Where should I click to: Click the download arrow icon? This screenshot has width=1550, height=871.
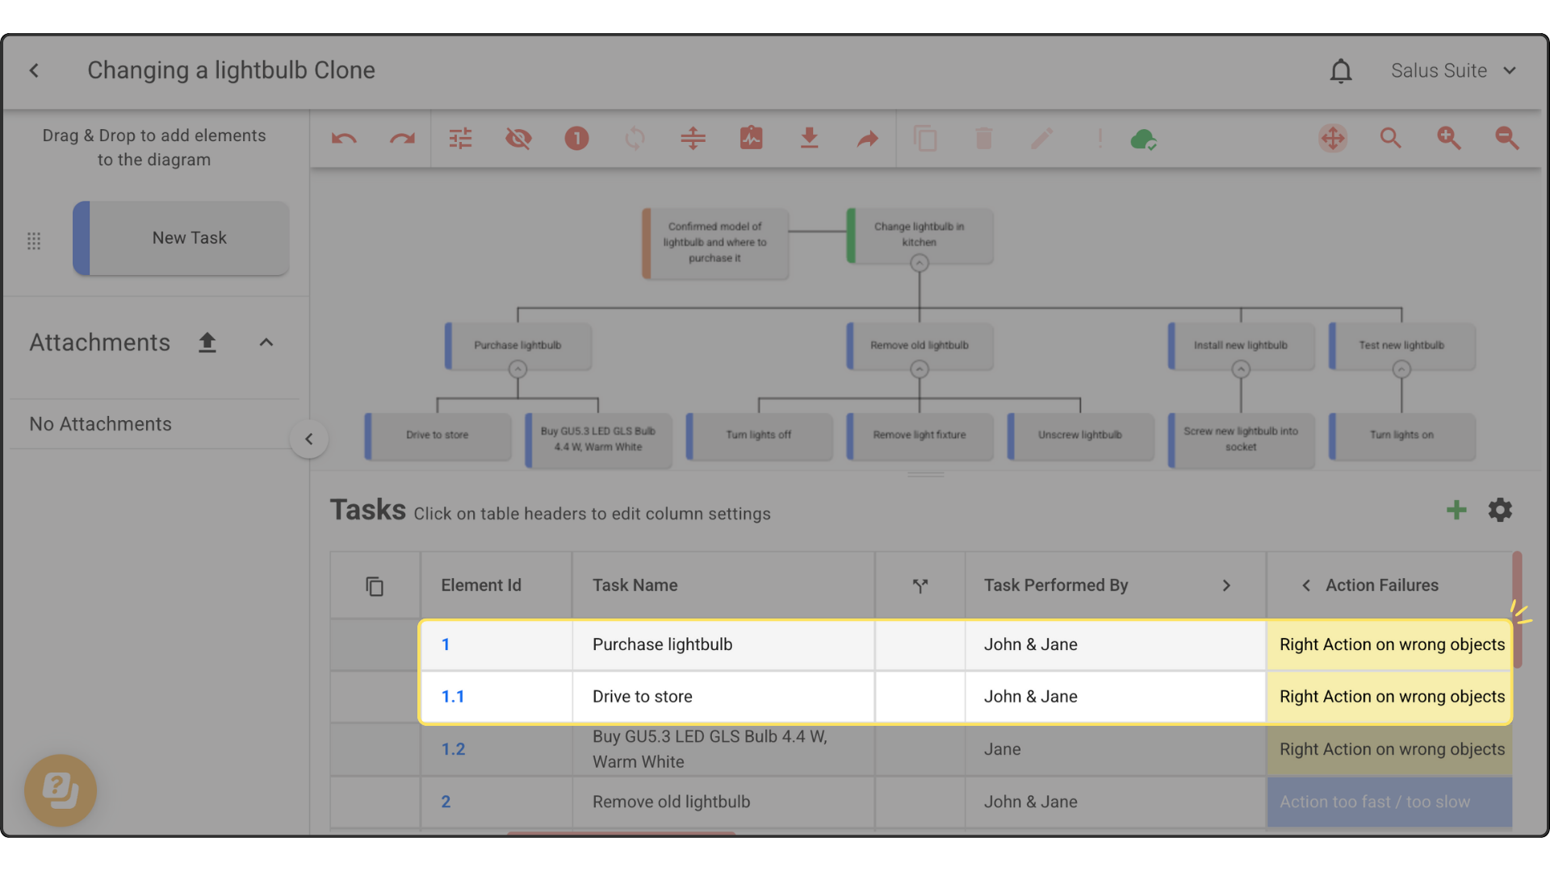point(809,139)
